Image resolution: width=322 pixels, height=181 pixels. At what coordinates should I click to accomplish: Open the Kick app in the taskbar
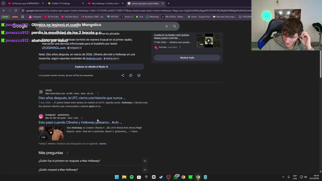[191, 177]
